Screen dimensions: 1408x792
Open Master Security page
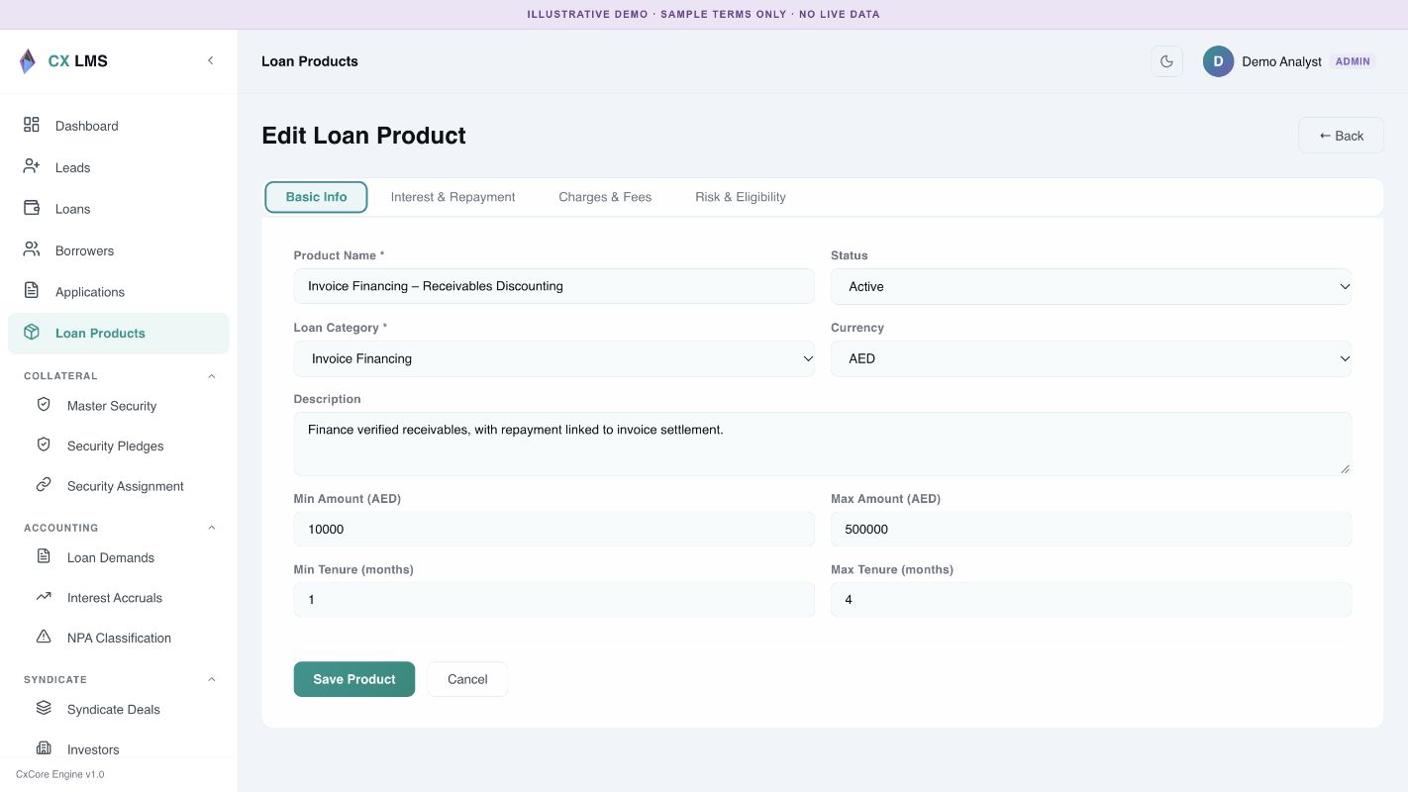pos(119,406)
